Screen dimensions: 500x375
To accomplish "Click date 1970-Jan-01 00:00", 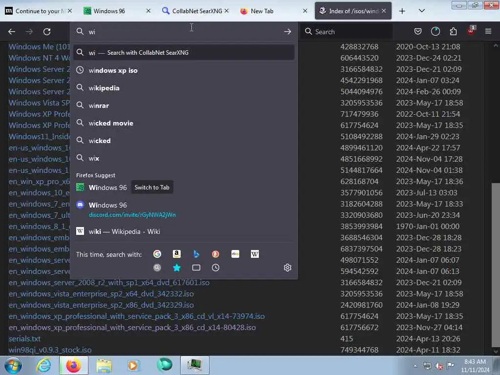I will point(428,226).
